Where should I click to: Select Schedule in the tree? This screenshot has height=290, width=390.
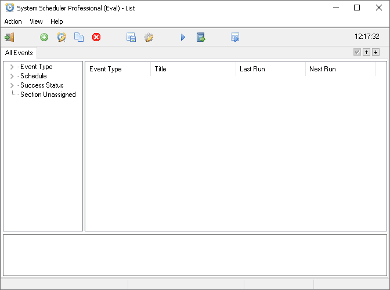tap(34, 76)
